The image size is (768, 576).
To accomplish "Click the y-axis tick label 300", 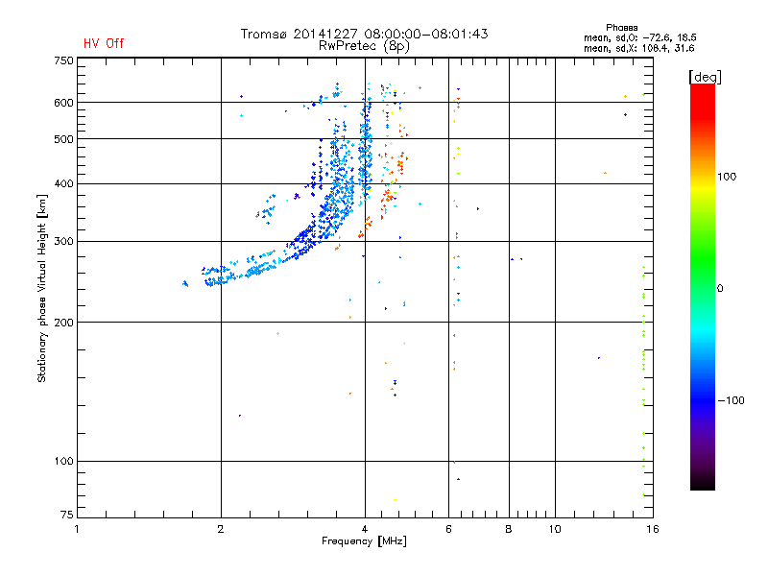I will (x=63, y=241).
